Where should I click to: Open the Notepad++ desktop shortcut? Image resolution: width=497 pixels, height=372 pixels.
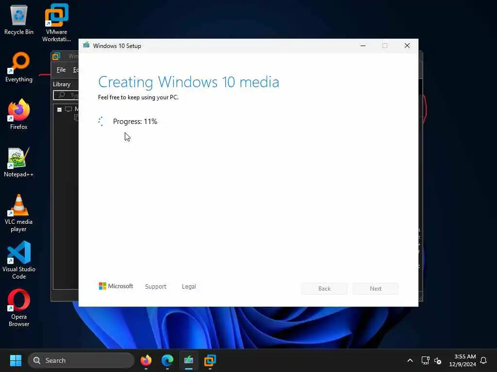19,162
